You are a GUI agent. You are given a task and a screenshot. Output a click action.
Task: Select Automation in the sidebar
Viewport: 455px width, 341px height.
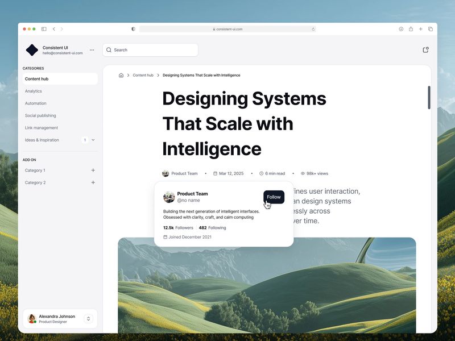coord(36,103)
